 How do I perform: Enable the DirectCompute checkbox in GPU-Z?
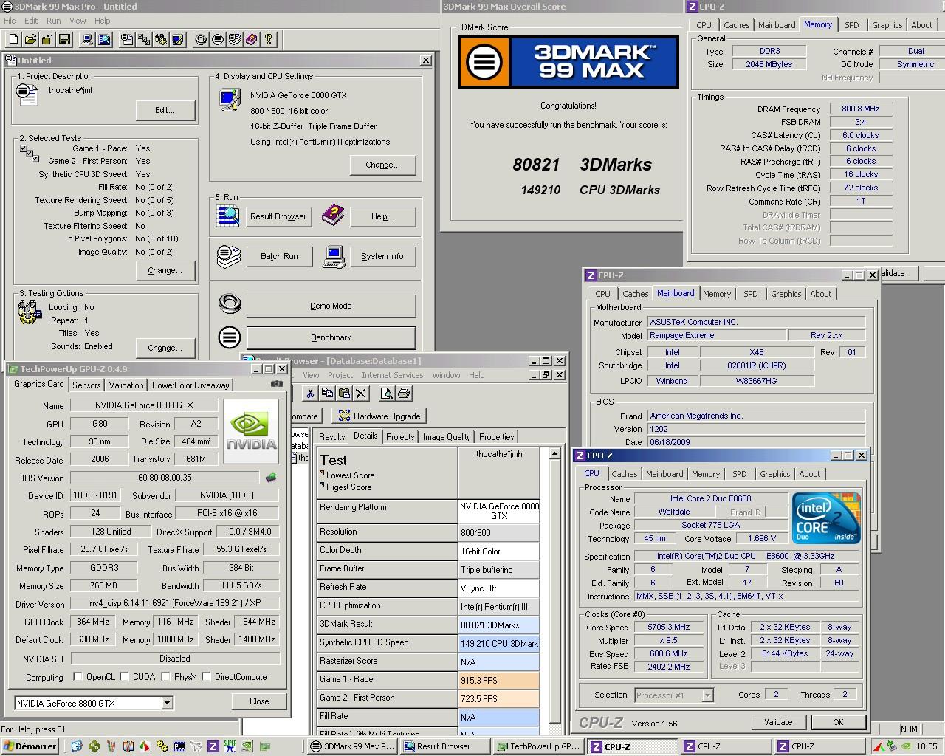(x=206, y=676)
